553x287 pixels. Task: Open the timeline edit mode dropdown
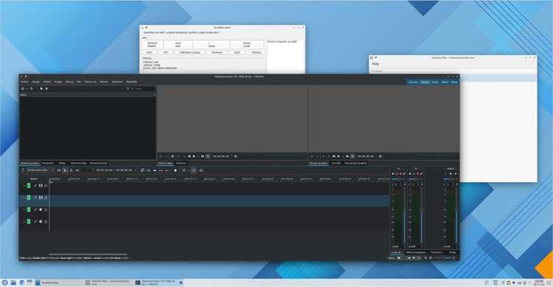pyautogui.click(x=40, y=171)
